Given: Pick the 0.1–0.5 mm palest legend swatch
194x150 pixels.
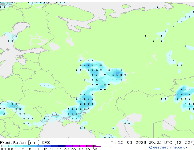Looking at the screenshot, I should (5, 146).
